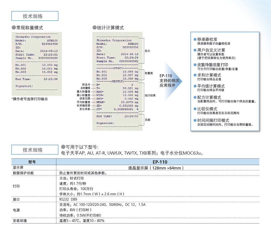This screenshot has height=231, width=271.
Task: Click the 求和计算模式 application item
Action: (x=209, y=75)
